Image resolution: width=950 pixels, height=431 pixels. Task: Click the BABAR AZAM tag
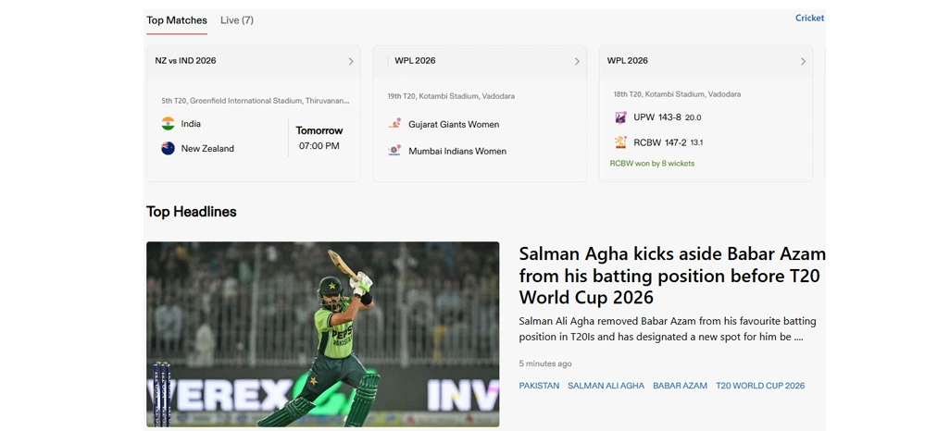click(680, 386)
